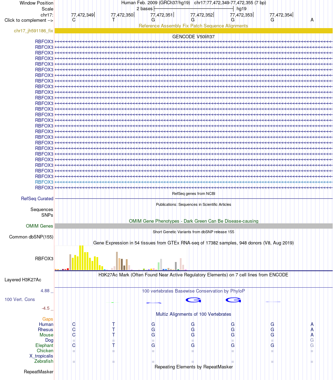Select the Elephant alignment row label
The width and height of the screenshot is (333, 380).
(44, 346)
